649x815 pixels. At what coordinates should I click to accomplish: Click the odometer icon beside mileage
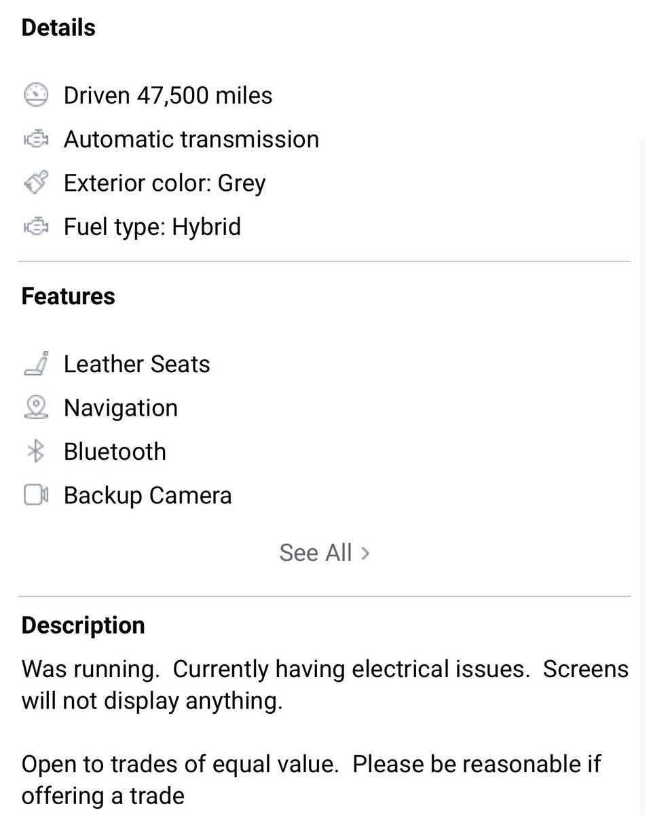[x=36, y=96]
